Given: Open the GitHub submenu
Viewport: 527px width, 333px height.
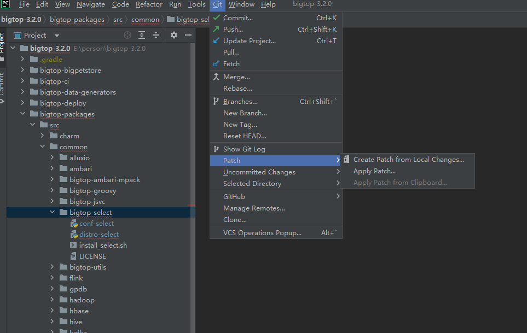Looking at the screenshot, I should [276, 196].
